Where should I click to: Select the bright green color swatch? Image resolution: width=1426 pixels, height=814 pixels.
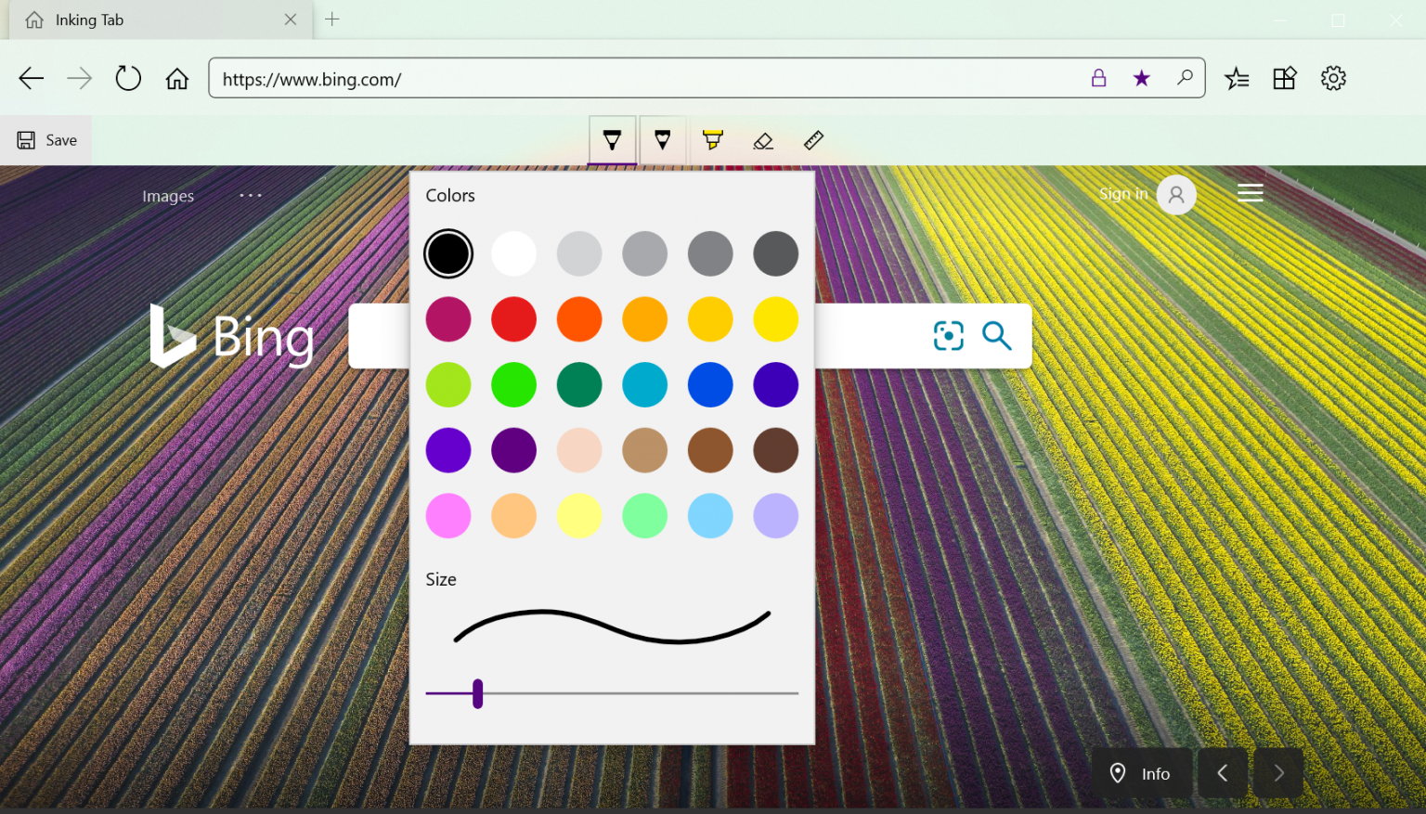pyautogui.click(x=513, y=385)
